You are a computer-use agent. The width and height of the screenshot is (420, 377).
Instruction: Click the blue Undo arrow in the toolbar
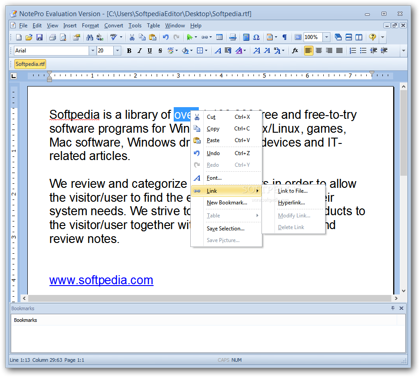[166, 37]
